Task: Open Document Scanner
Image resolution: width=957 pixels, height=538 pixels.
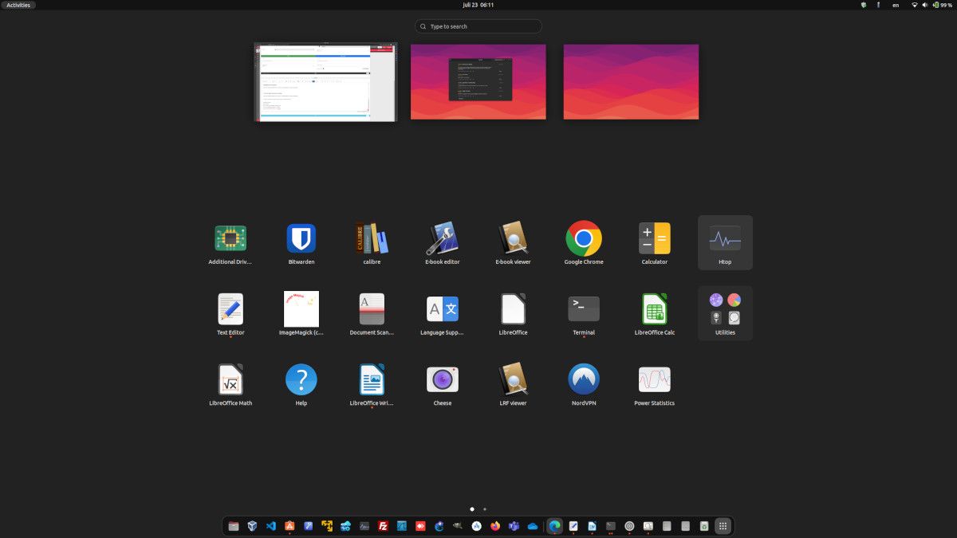Action: coord(371,308)
